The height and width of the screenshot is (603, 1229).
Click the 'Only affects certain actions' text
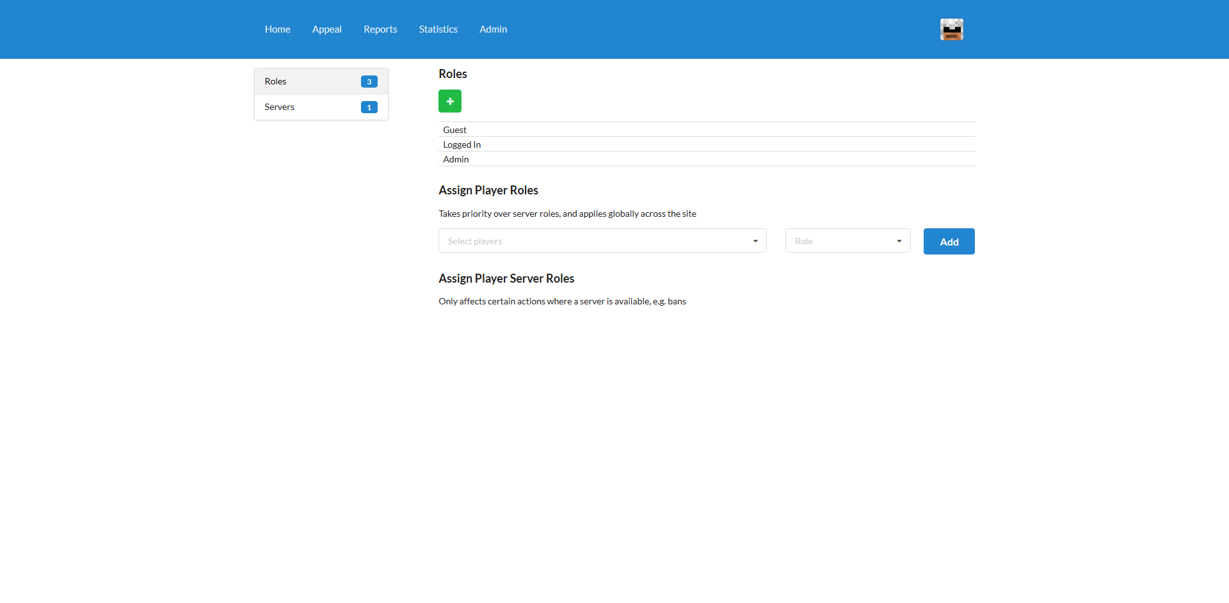(562, 302)
